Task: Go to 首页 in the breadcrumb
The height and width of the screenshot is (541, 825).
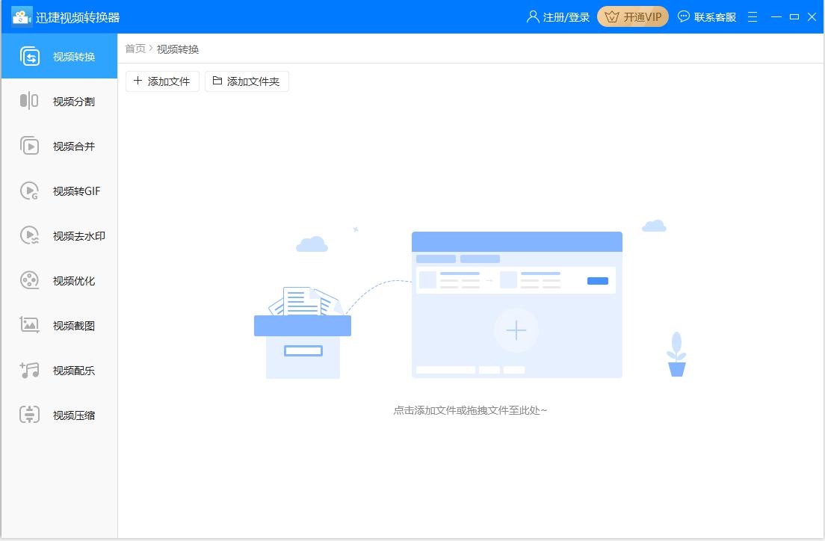Action: pos(135,49)
